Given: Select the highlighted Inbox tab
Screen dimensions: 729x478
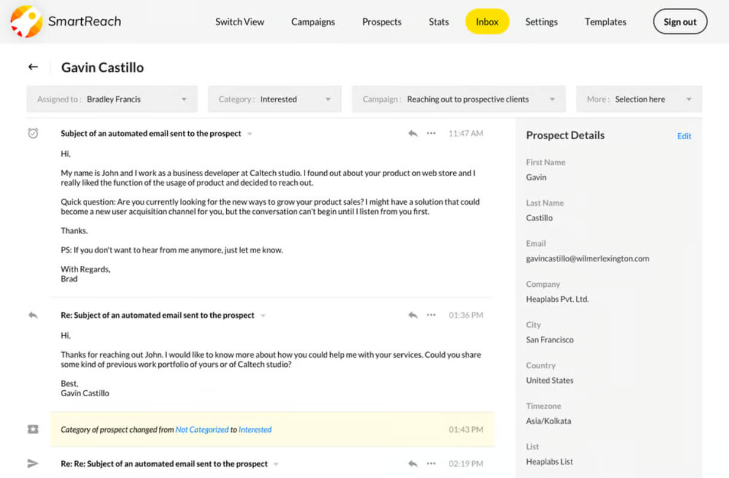Looking at the screenshot, I should (x=487, y=22).
